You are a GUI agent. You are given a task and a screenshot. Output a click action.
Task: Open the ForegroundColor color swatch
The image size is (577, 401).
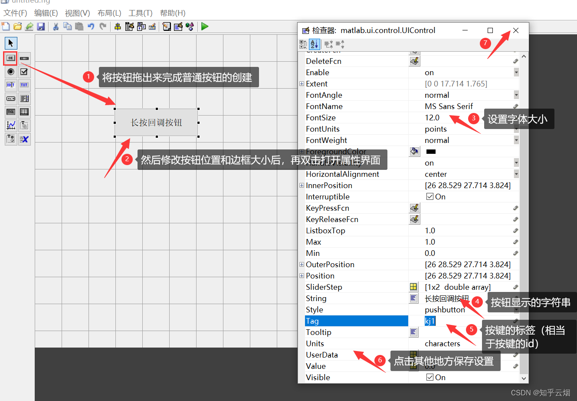tap(414, 151)
